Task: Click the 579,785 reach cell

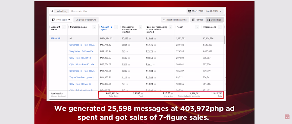Action: tap(180, 51)
